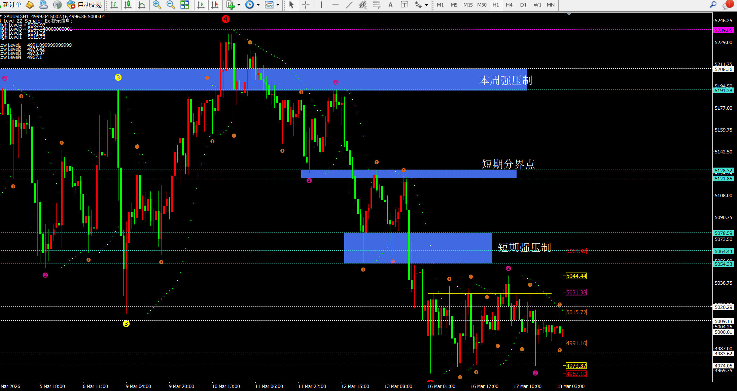This screenshot has width=737, height=391.
Task: Expand the periodicity clock dropdown arrow
Action: (258, 5)
